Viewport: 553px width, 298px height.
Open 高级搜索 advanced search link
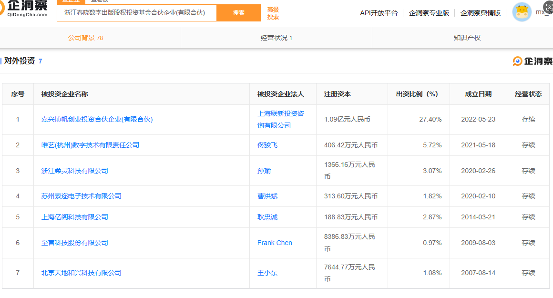click(273, 13)
